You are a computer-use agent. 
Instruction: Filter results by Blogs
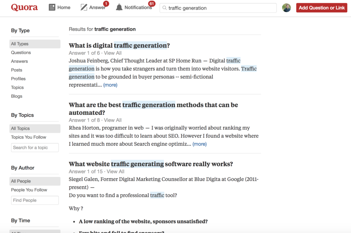click(16, 96)
